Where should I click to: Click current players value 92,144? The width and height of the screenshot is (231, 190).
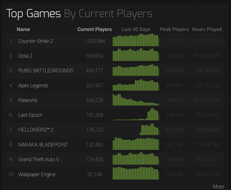pyautogui.click(x=94, y=174)
